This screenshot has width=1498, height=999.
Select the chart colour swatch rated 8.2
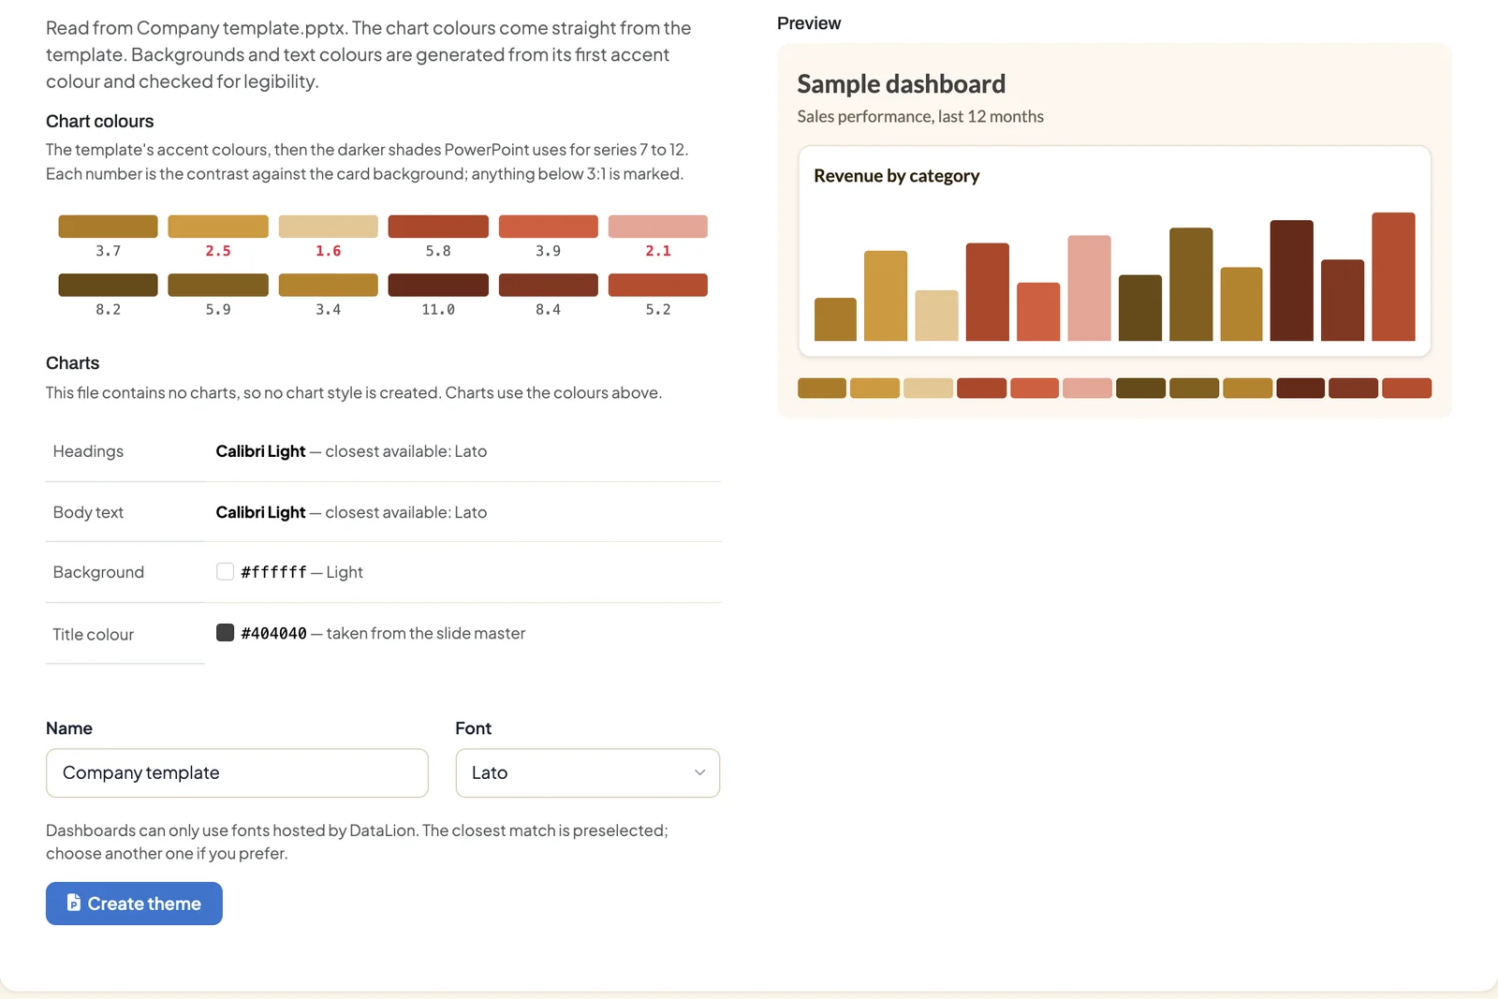click(108, 285)
